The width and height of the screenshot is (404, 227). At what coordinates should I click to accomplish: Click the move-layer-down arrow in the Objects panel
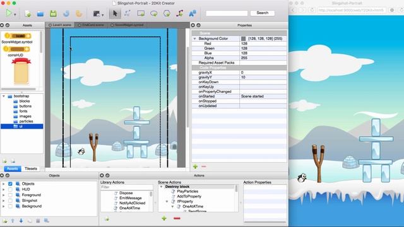(21, 221)
